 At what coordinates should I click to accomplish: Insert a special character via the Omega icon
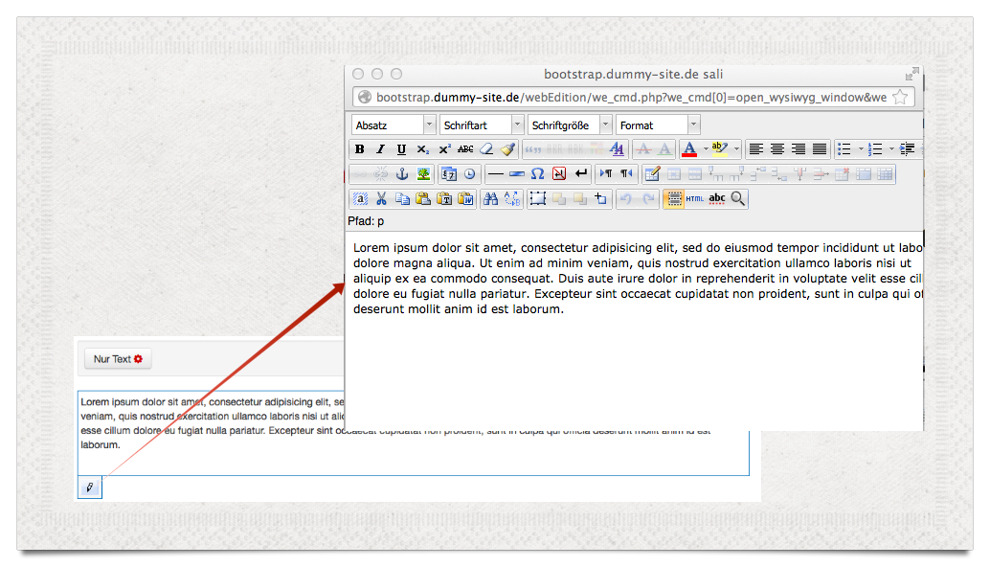[x=537, y=174]
